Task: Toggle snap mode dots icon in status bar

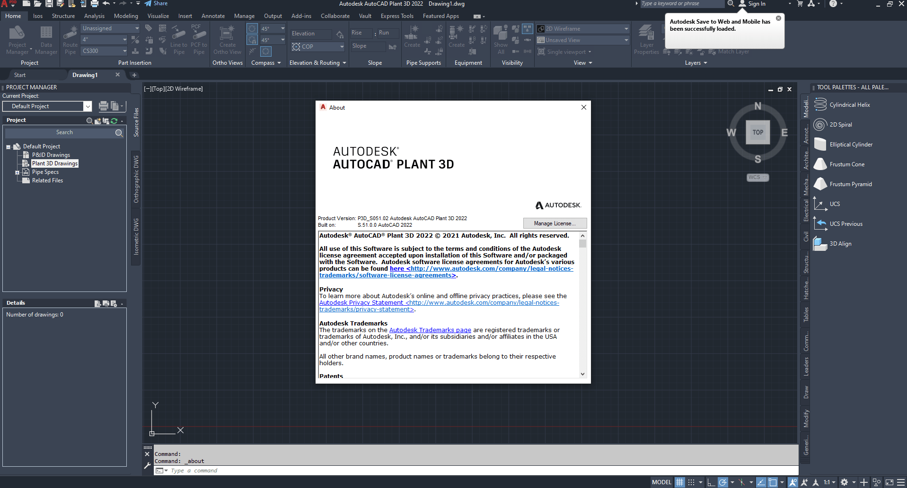Action: click(691, 482)
